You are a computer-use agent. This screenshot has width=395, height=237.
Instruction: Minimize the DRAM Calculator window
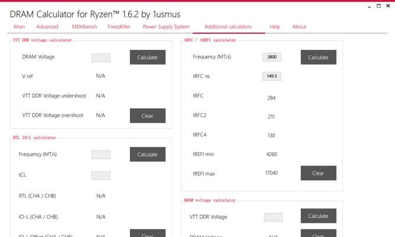[x=369, y=6]
